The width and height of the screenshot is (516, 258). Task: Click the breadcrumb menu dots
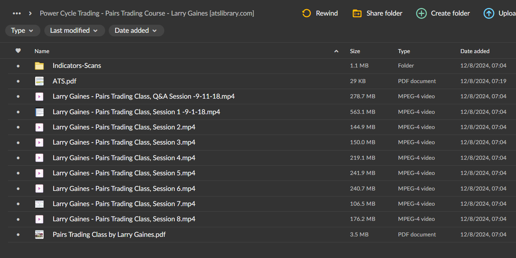(x=16, y=13)
